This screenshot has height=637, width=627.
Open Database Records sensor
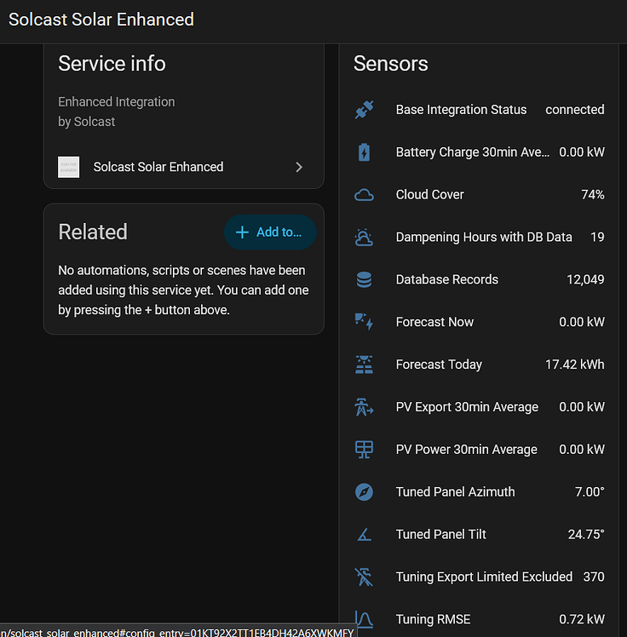[x=479, y=280]
